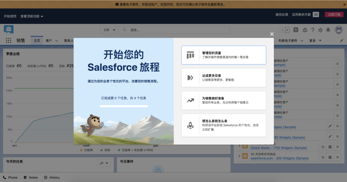Click the global search field
Image resolution: width=347 pixels, height=182 pixels.
[174, 30]
